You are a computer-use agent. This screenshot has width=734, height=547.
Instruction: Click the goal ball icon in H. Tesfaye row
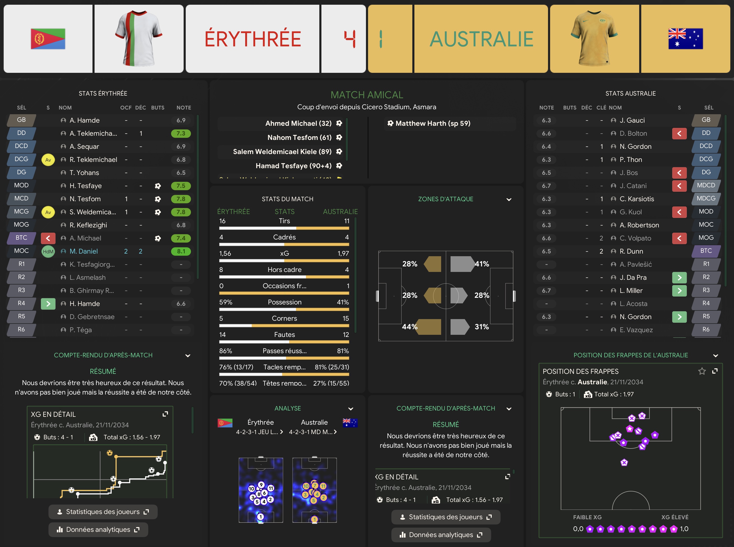click(x=158, y=186)
